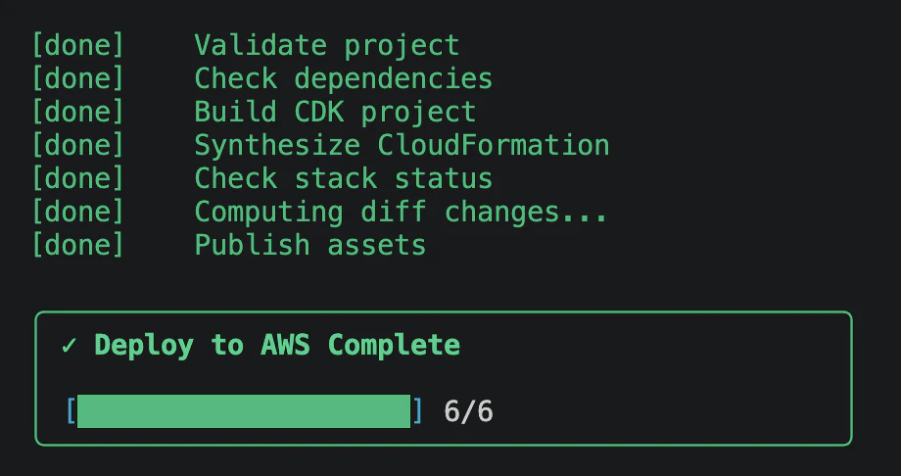Select the Synthesize CloudFormation line
901x476 pixels.
point(320,145)
